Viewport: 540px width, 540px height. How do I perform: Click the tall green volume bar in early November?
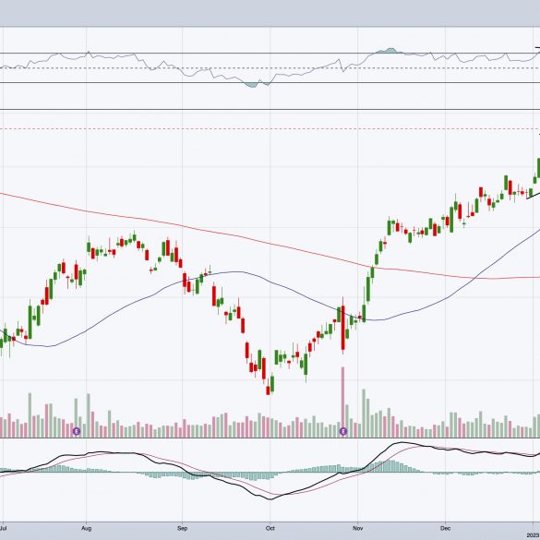364,414
